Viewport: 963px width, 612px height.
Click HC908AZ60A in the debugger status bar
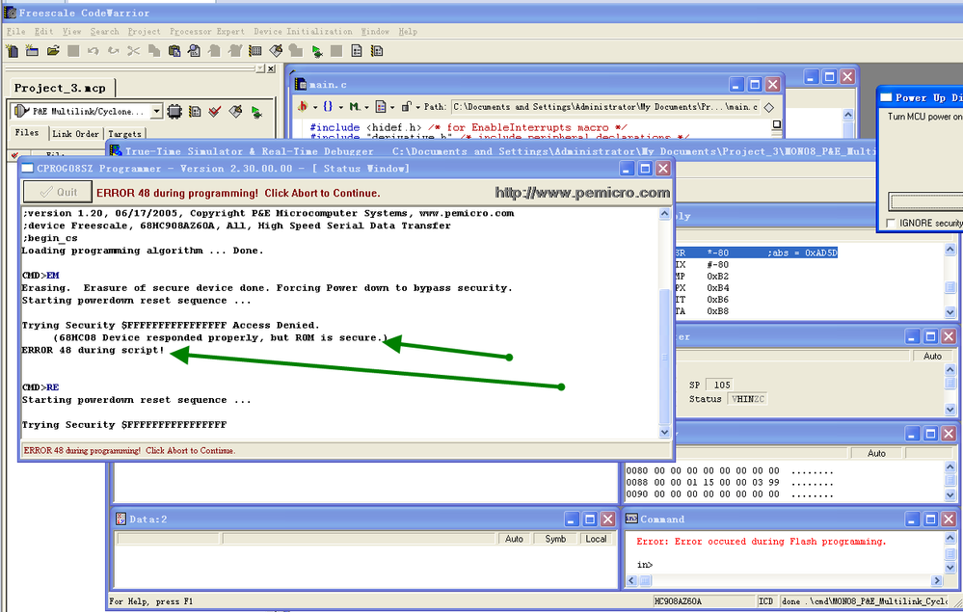[x=678, y=601]
